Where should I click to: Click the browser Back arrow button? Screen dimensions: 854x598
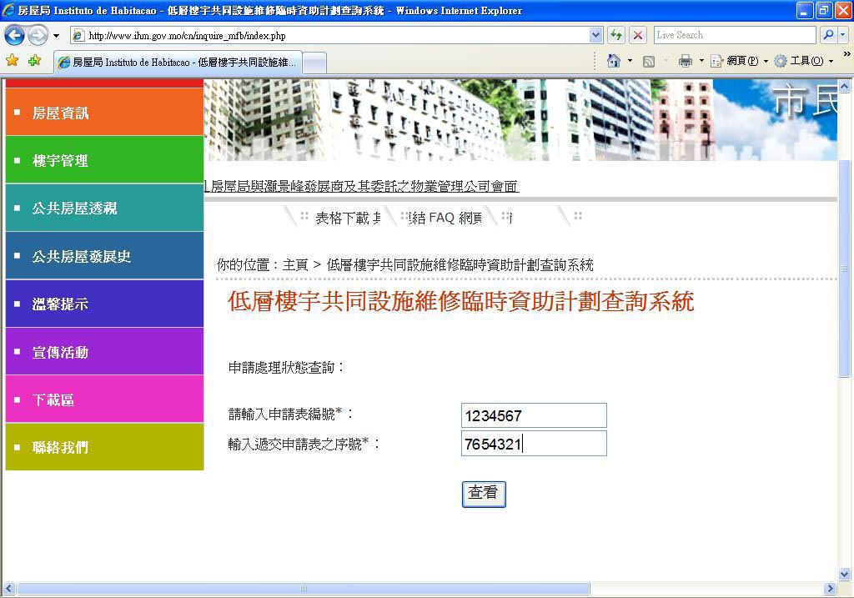[x=14, y=35]
